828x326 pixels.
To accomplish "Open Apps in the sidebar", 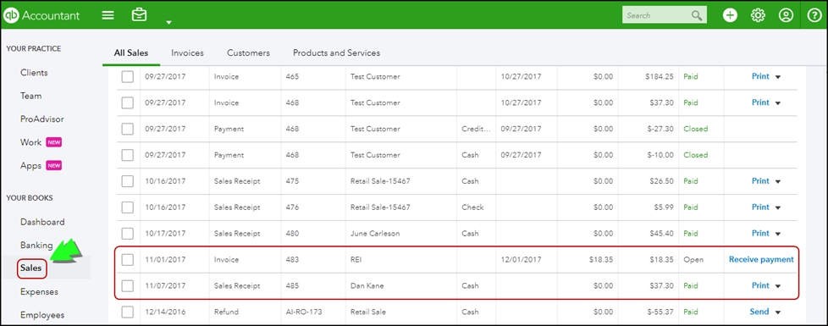I will pos(30,165).
